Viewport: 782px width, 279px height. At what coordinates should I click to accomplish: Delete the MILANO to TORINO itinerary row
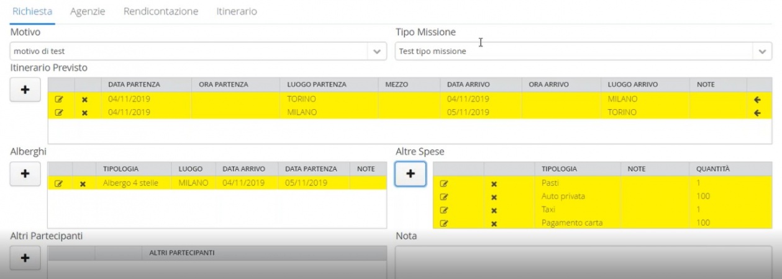click(x=84, y=113)
